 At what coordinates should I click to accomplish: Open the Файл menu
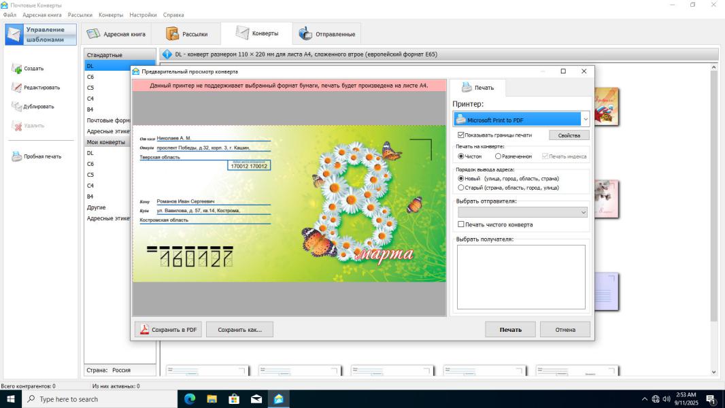10,15
